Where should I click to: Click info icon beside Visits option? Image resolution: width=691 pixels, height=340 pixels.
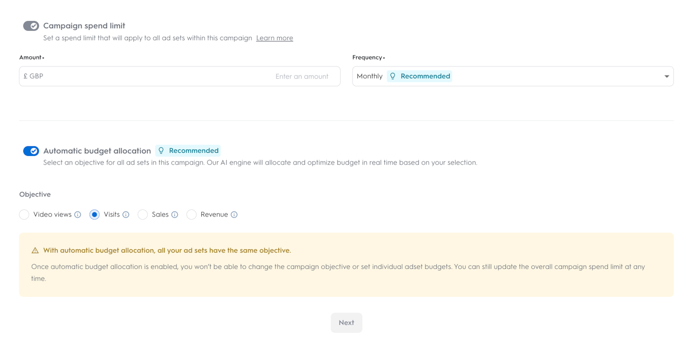(126, 215)
